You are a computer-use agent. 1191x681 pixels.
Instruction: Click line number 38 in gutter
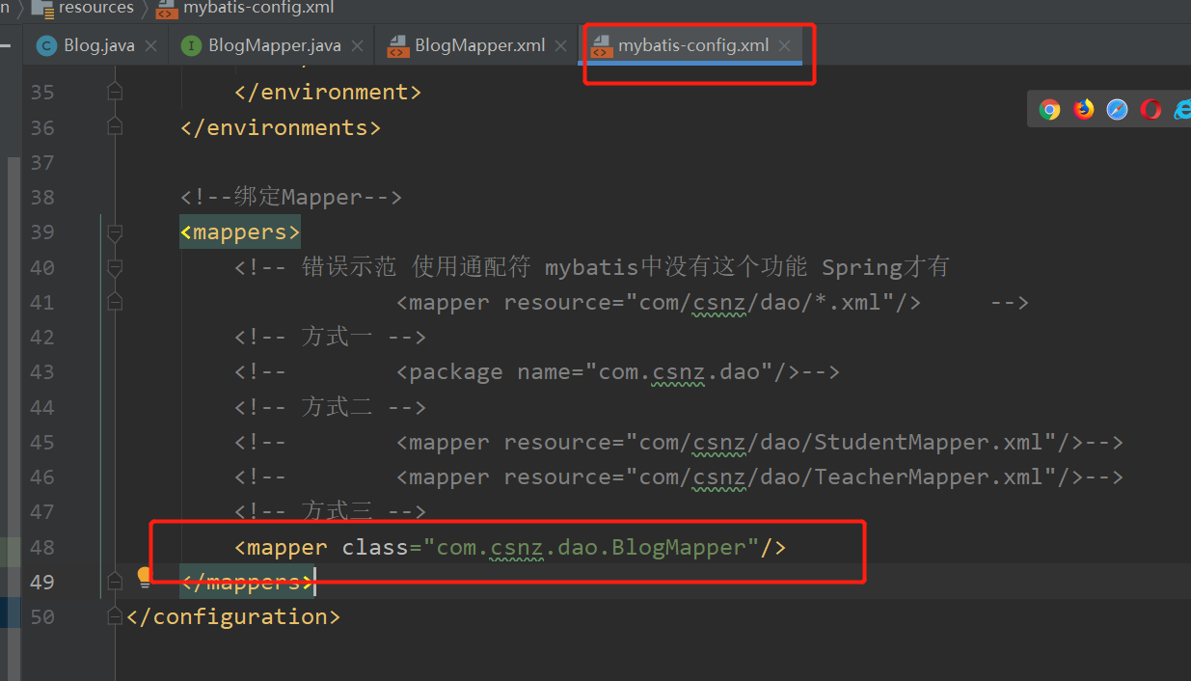(x=42, y=198)
